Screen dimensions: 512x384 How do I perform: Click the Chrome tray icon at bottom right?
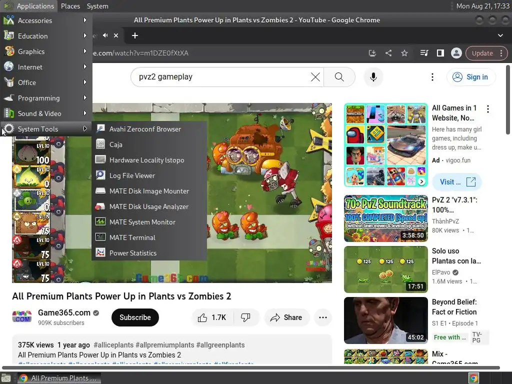pos(473,378)
